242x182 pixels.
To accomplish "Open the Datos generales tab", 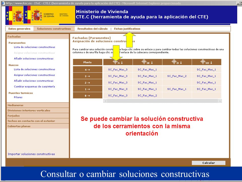I will [19, 29].
